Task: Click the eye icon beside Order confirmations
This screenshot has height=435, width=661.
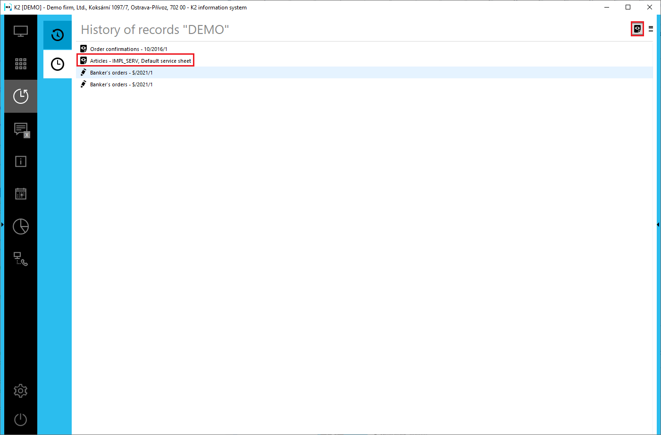Action: click(x=84, y=49)
